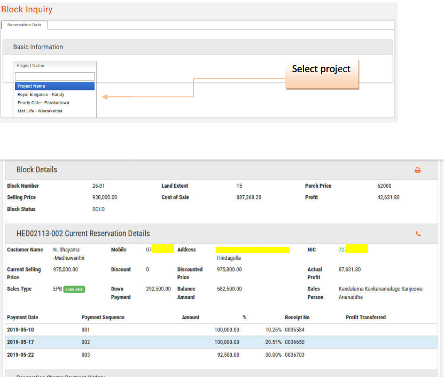
Task: Click the print icon in Block Details
Action: click(x=417, y=170)
